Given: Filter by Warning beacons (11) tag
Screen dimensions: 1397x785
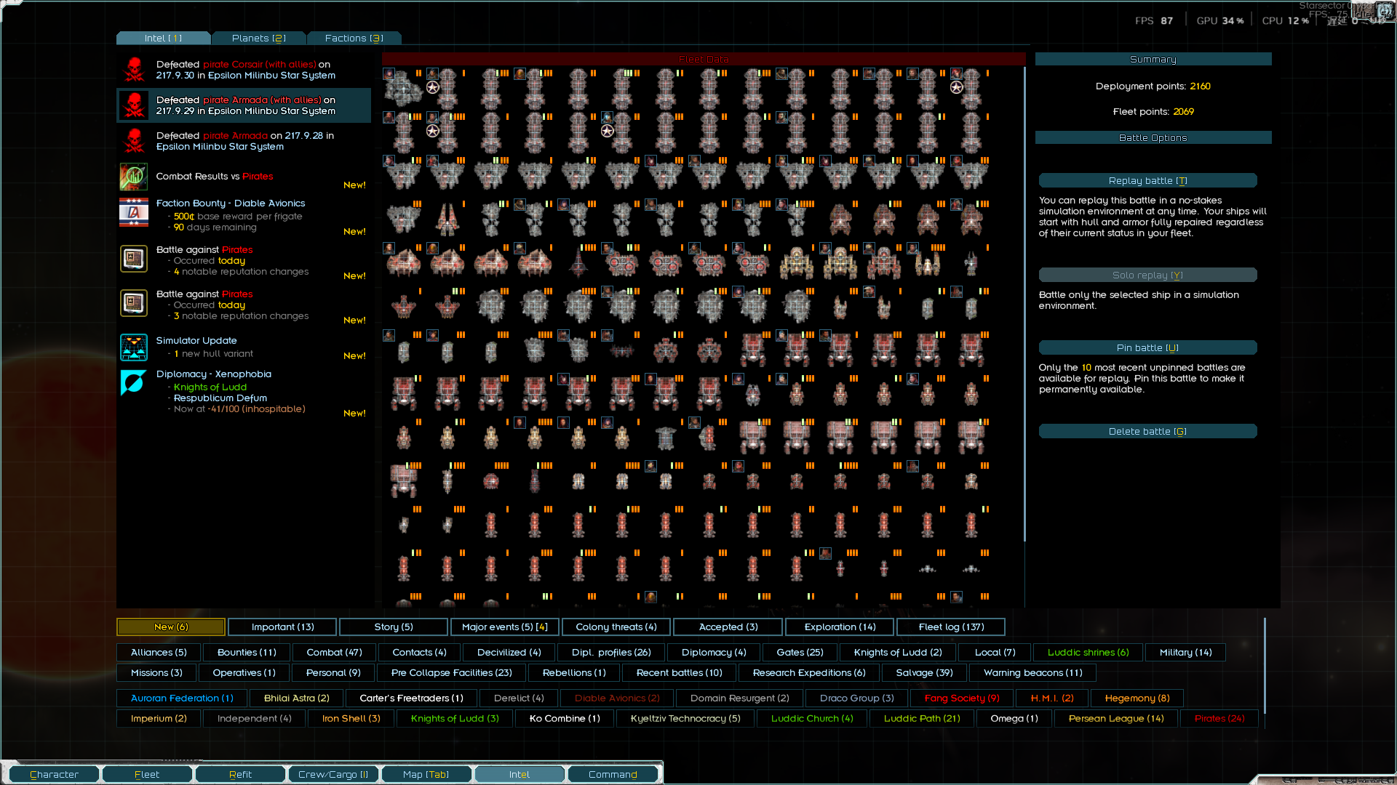Looking at the screenshot, I should [1032, 672].
